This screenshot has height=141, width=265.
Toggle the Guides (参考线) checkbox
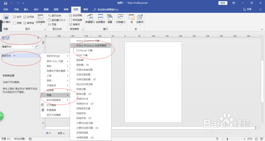coord(25,23)
